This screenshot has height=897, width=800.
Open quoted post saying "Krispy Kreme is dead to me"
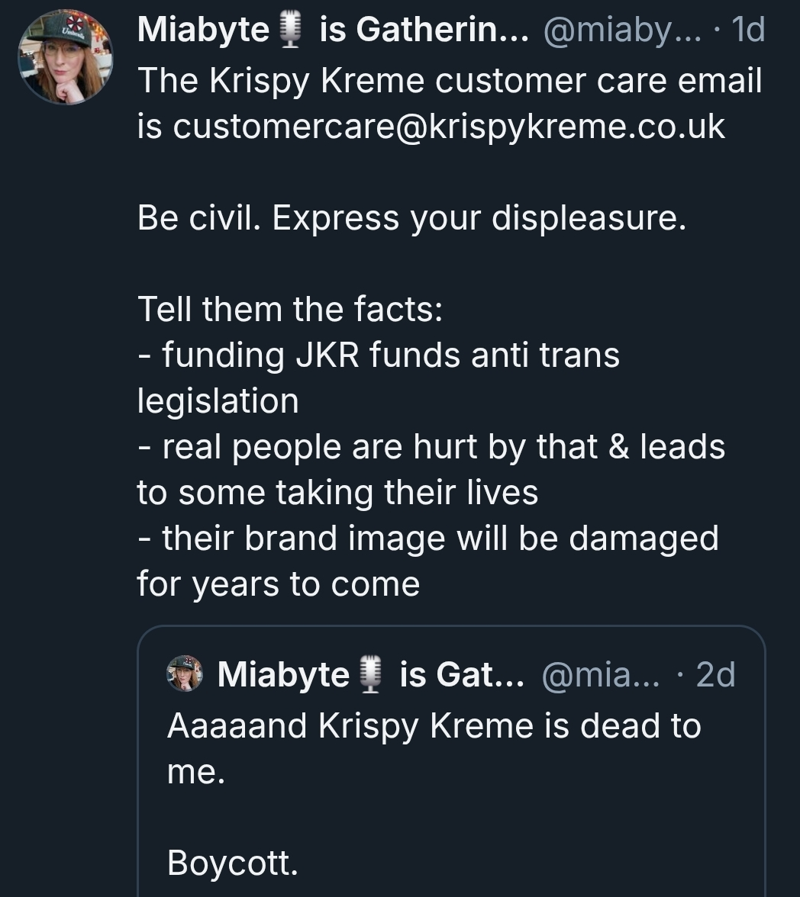point(451,761)
